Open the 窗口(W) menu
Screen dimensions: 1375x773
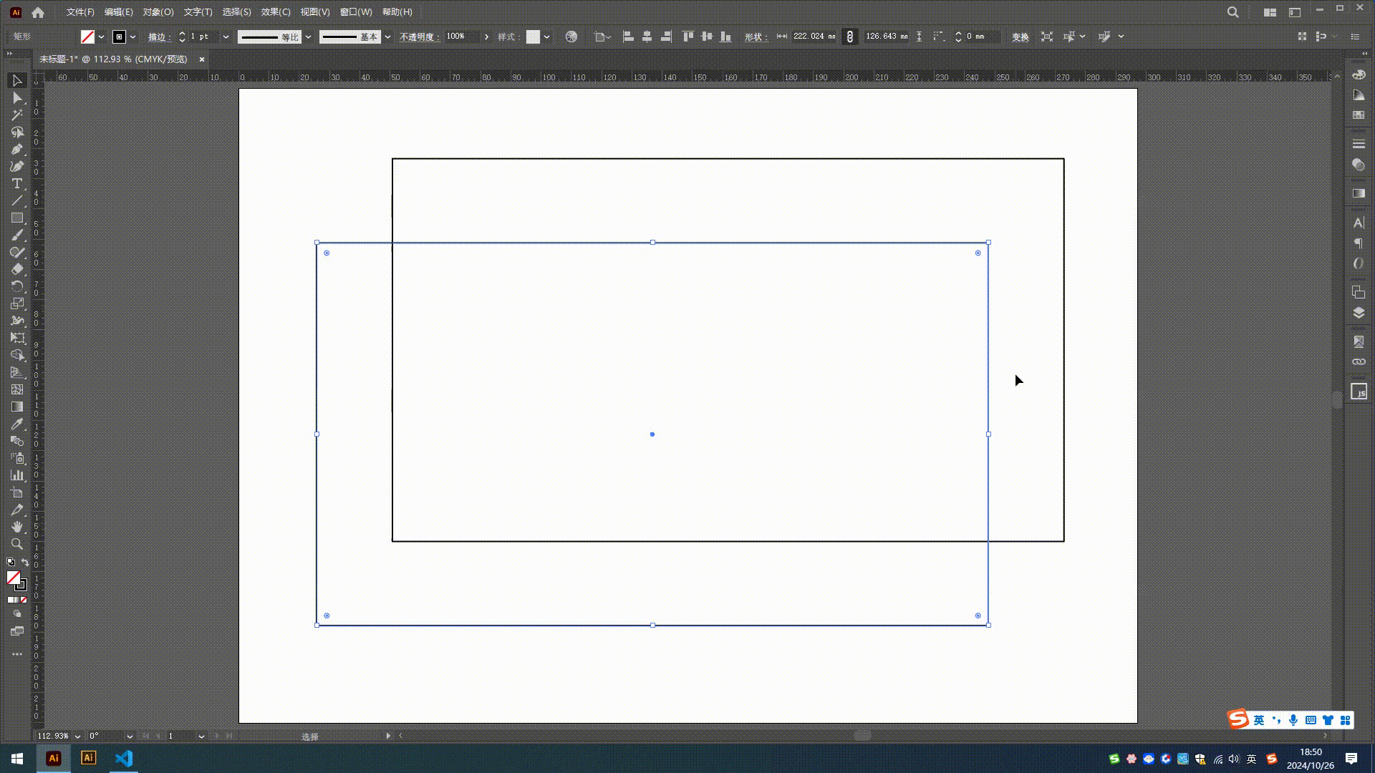tap(356, 12)
